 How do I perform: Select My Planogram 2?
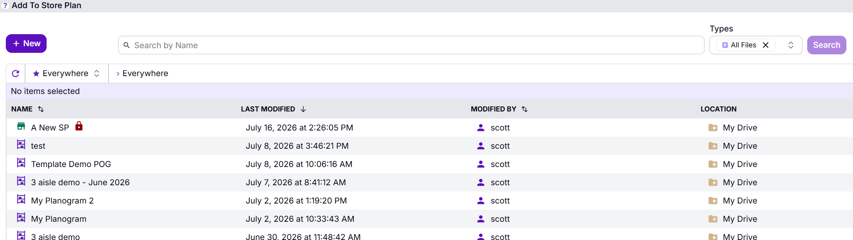pos(62,201)
